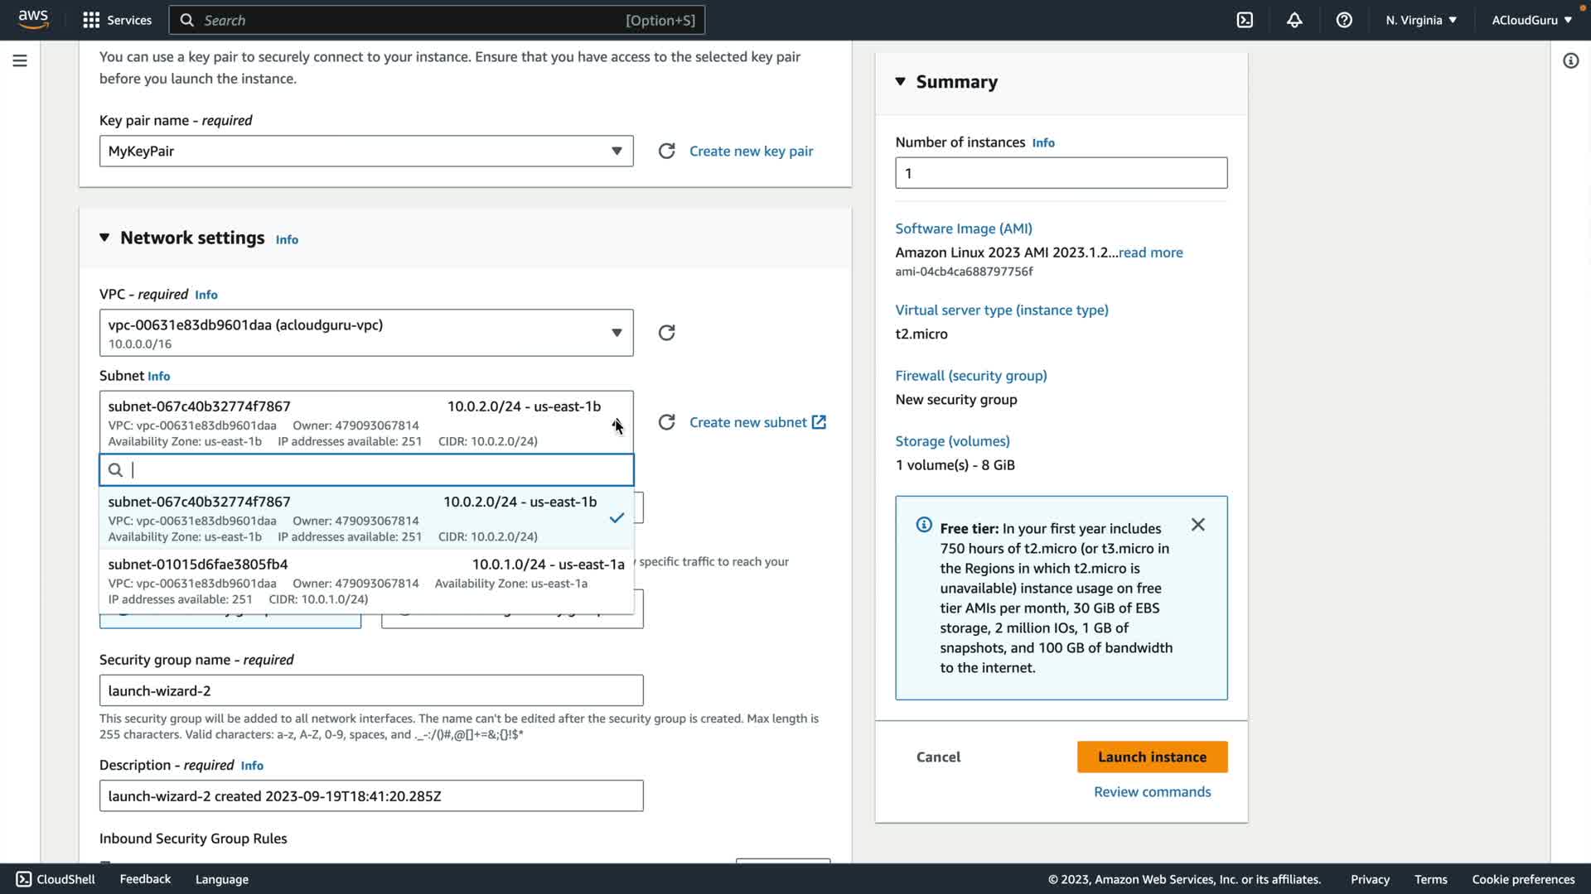The height and width of the screenshot is (894, 1591).
Task: Open the notifications bell
Action: pos(1294,20)
